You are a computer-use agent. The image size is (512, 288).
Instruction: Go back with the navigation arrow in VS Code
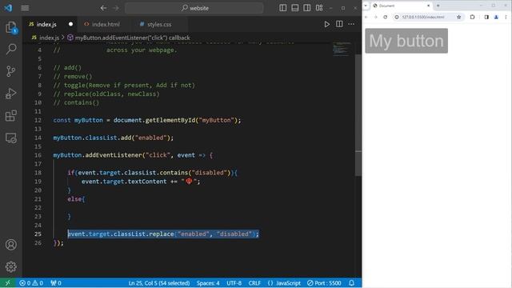click(103, 8)
